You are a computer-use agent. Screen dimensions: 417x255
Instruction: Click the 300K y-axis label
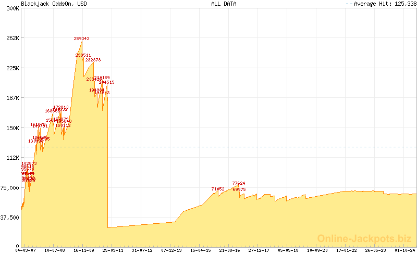coord(12,8)
